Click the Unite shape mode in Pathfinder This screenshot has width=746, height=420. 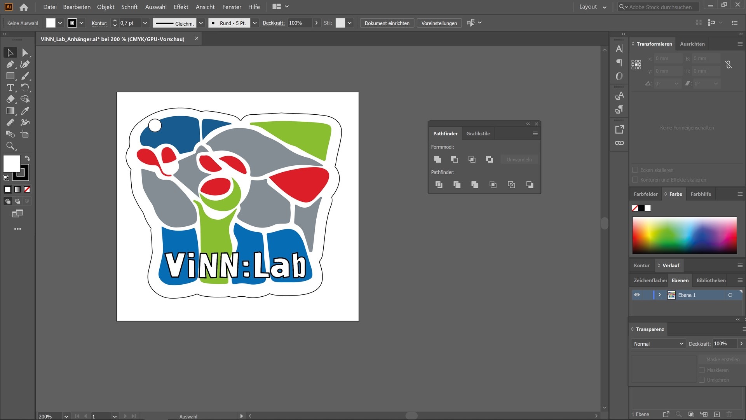437,159
